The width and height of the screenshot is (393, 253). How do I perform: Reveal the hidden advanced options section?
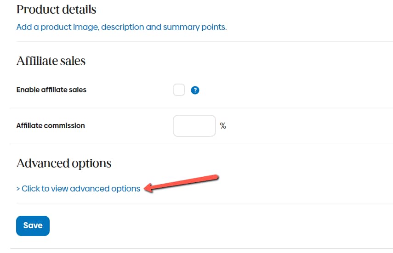[78, 189]
